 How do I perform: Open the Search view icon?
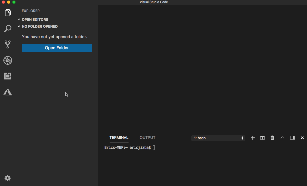(8, 29)
